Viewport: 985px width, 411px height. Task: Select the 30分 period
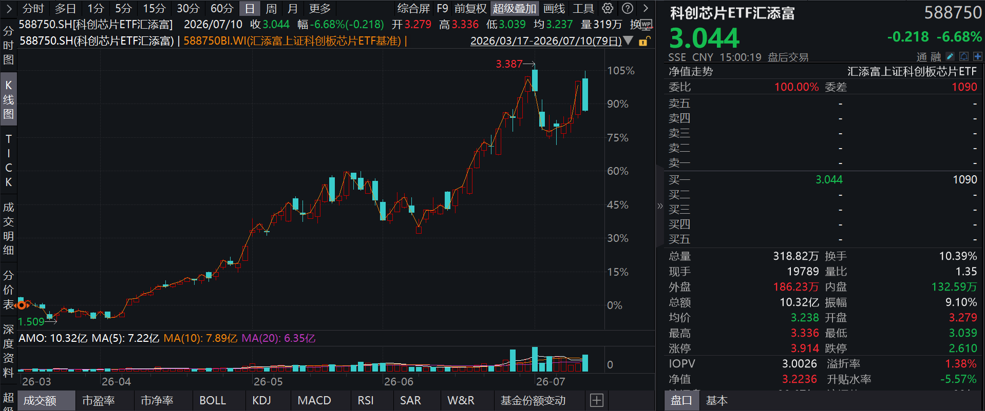[x=188, y=8]
